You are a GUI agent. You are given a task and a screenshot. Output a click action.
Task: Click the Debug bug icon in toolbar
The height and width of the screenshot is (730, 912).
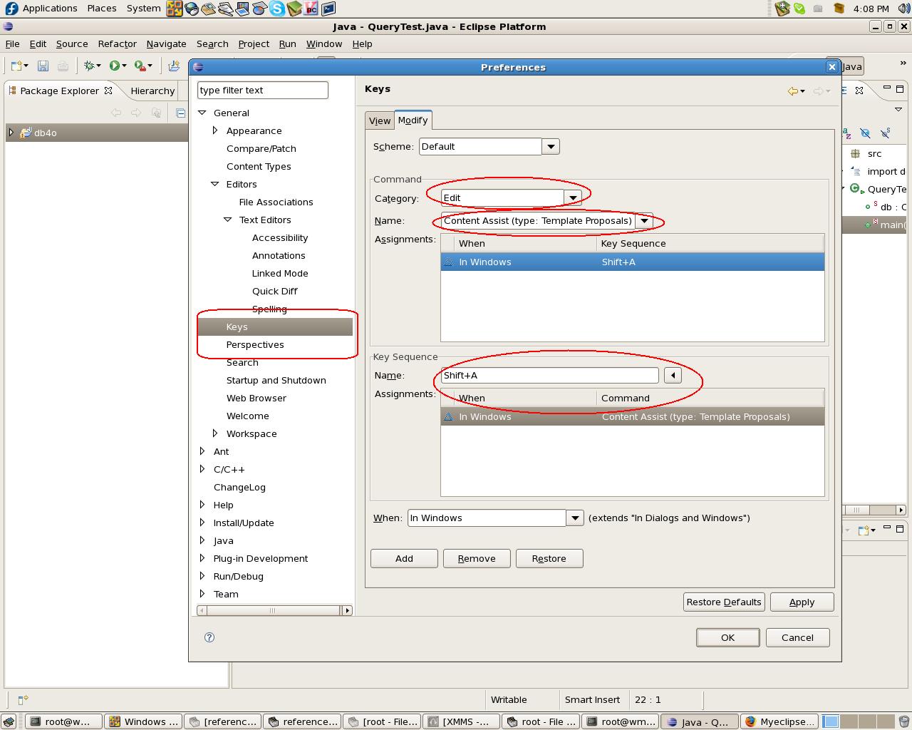click(x=89, y=66)
